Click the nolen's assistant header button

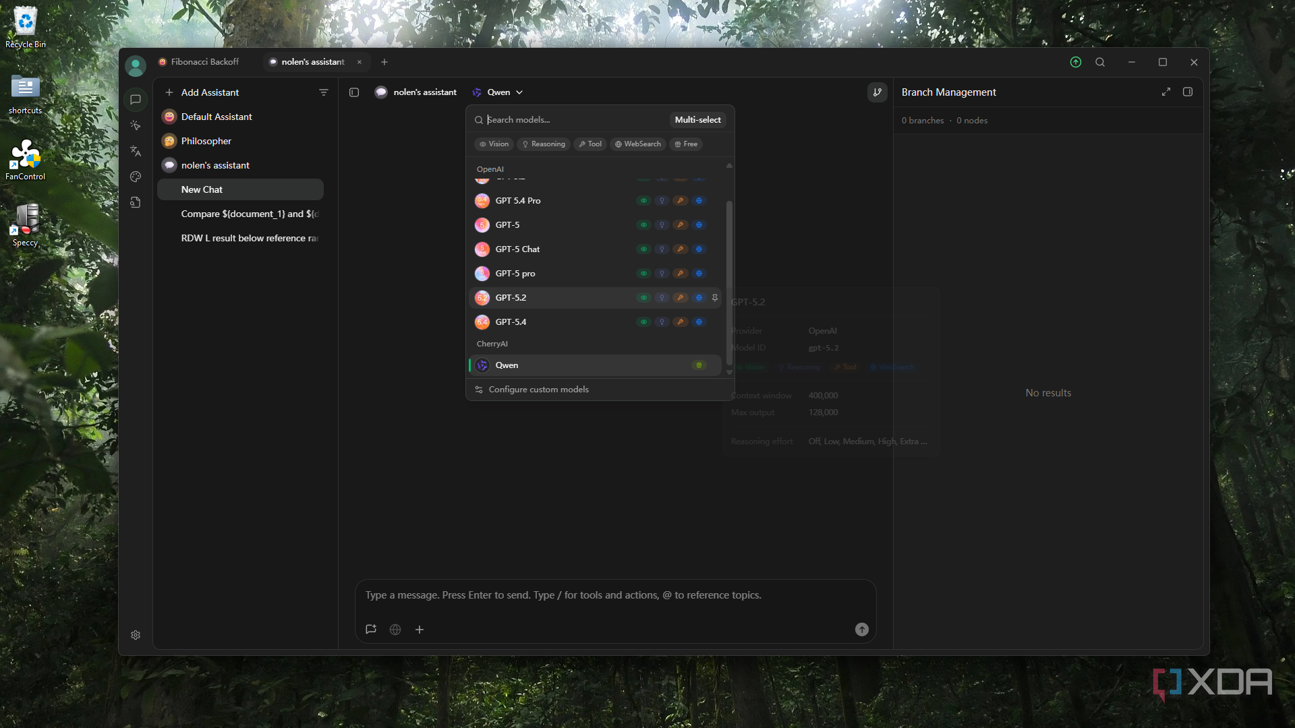point(415,92)
